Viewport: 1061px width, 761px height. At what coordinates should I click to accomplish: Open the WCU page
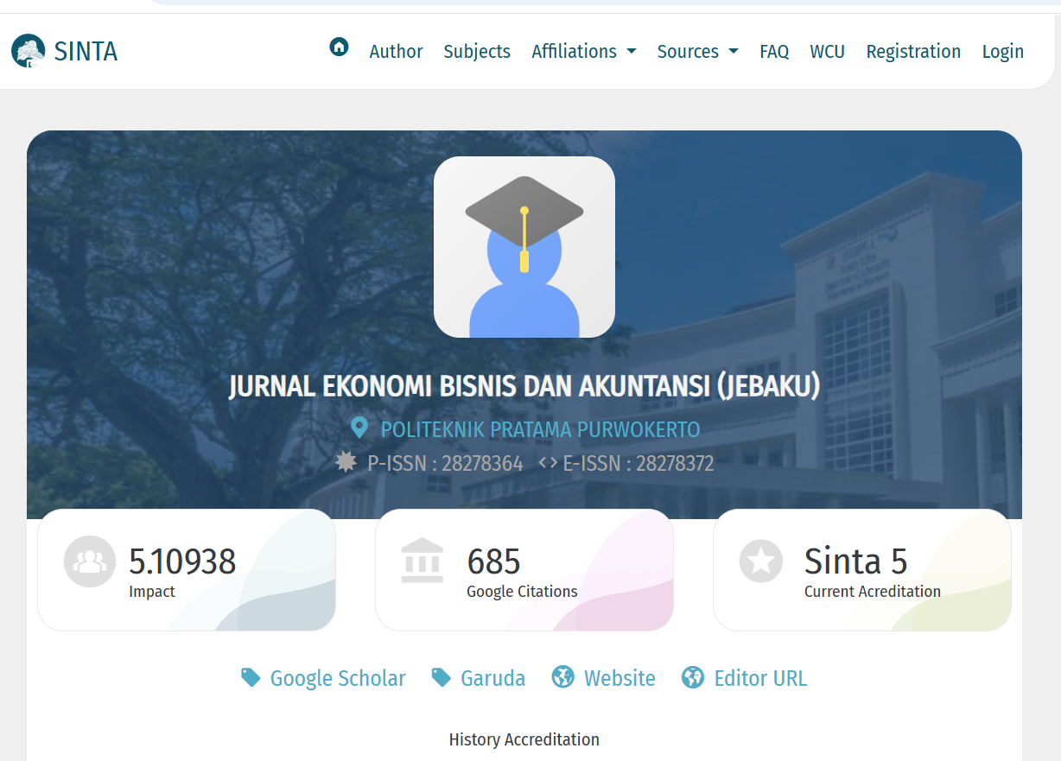[827, 52]
